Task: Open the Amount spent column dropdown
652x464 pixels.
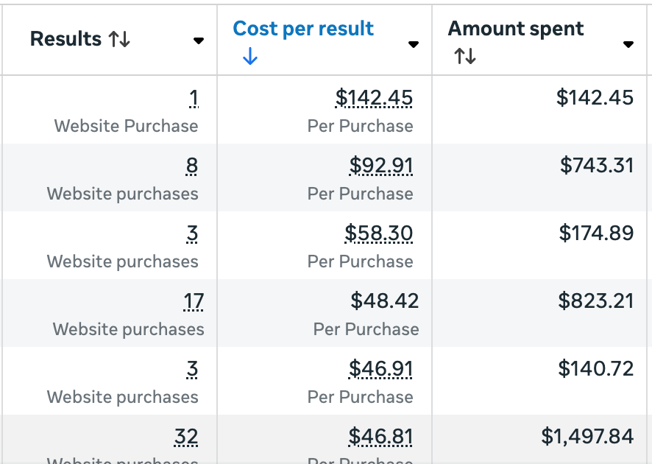Action: (x=628, y=44)
